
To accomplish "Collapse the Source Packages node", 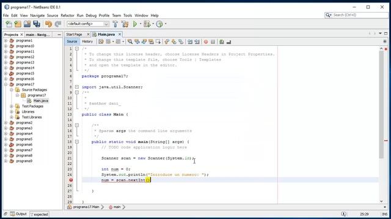I will point(12,90).
